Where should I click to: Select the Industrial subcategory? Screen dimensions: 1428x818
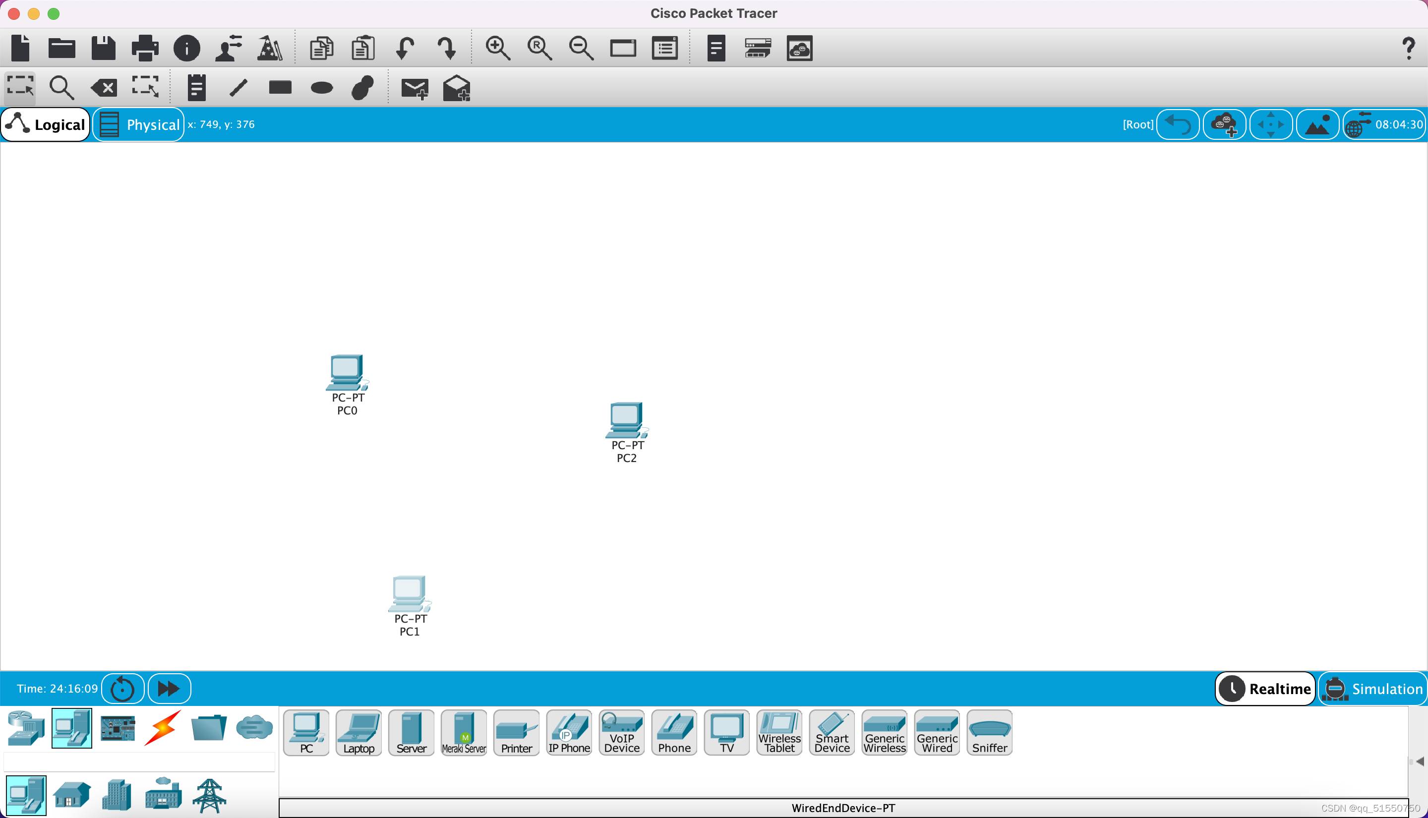(163, 794)
